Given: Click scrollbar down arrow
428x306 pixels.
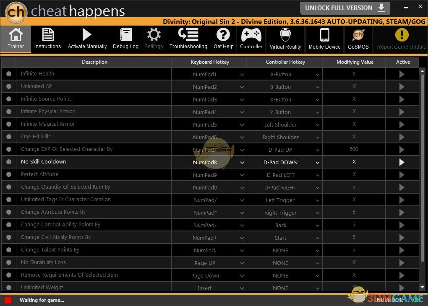Looking at the screenshot, I should coord(422,287).
